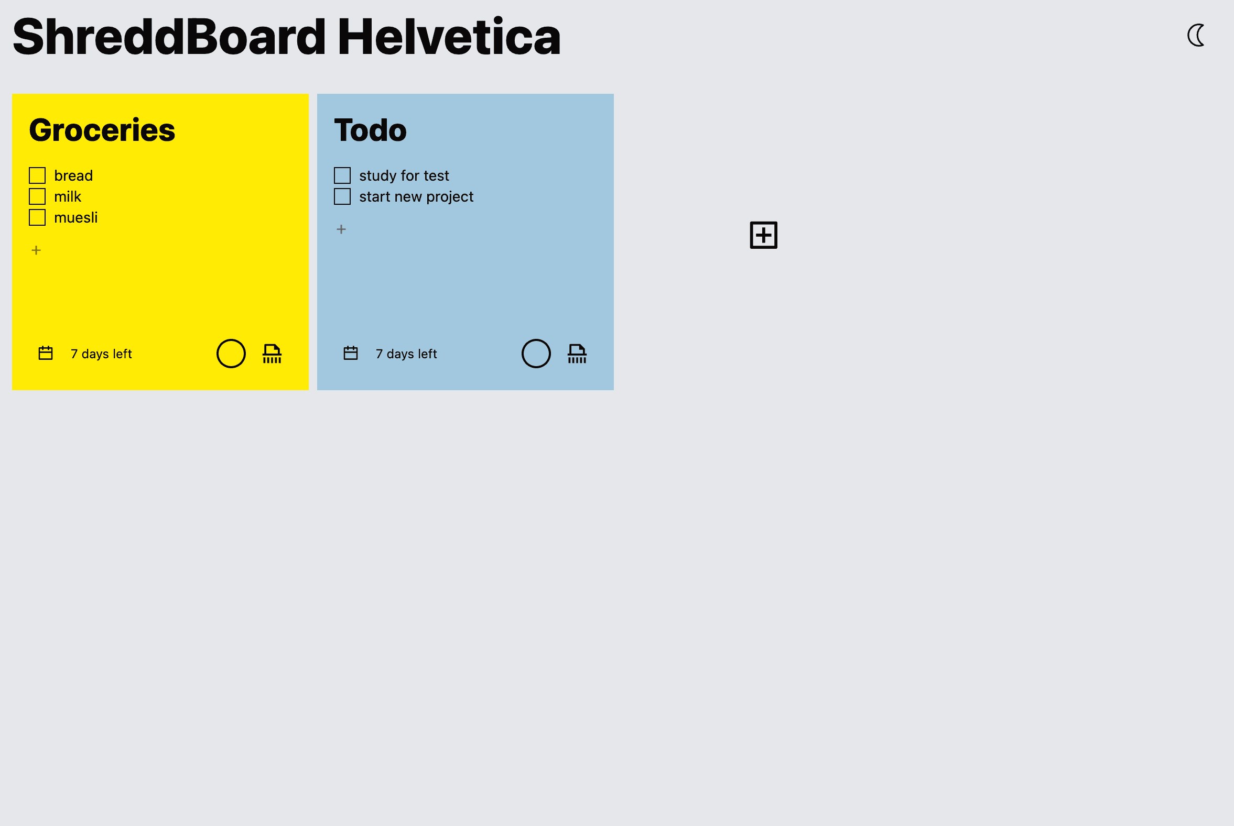Click the Groceries note title
The image size is (1234, 826).
click(102, 130)
